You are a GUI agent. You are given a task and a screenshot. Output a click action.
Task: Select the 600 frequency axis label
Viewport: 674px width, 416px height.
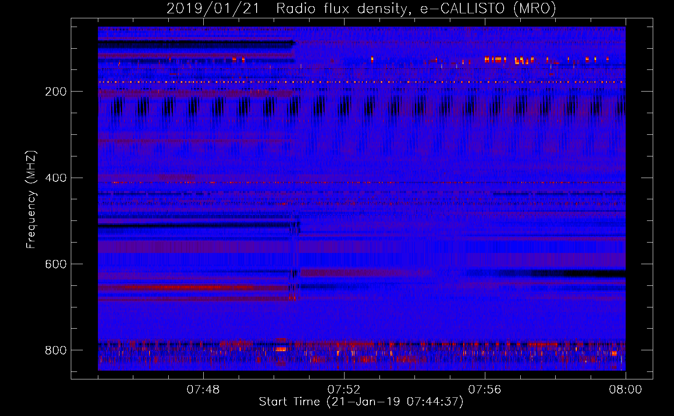56,264
